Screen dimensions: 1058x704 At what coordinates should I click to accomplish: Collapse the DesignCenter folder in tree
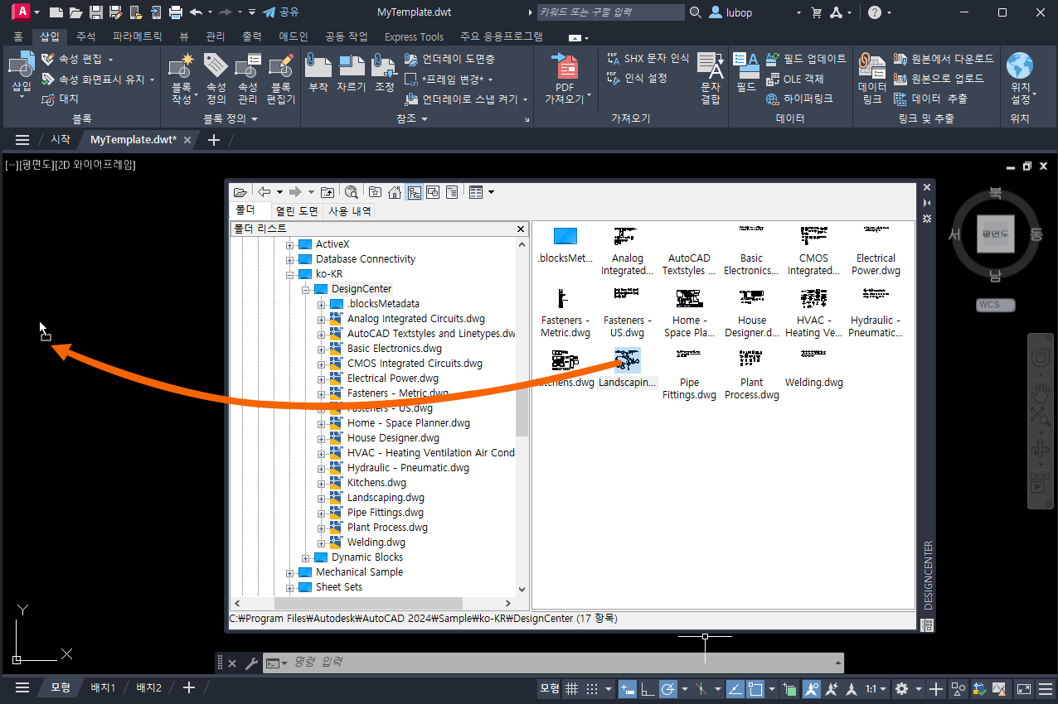pyautogui.click(x=306, y=289)
